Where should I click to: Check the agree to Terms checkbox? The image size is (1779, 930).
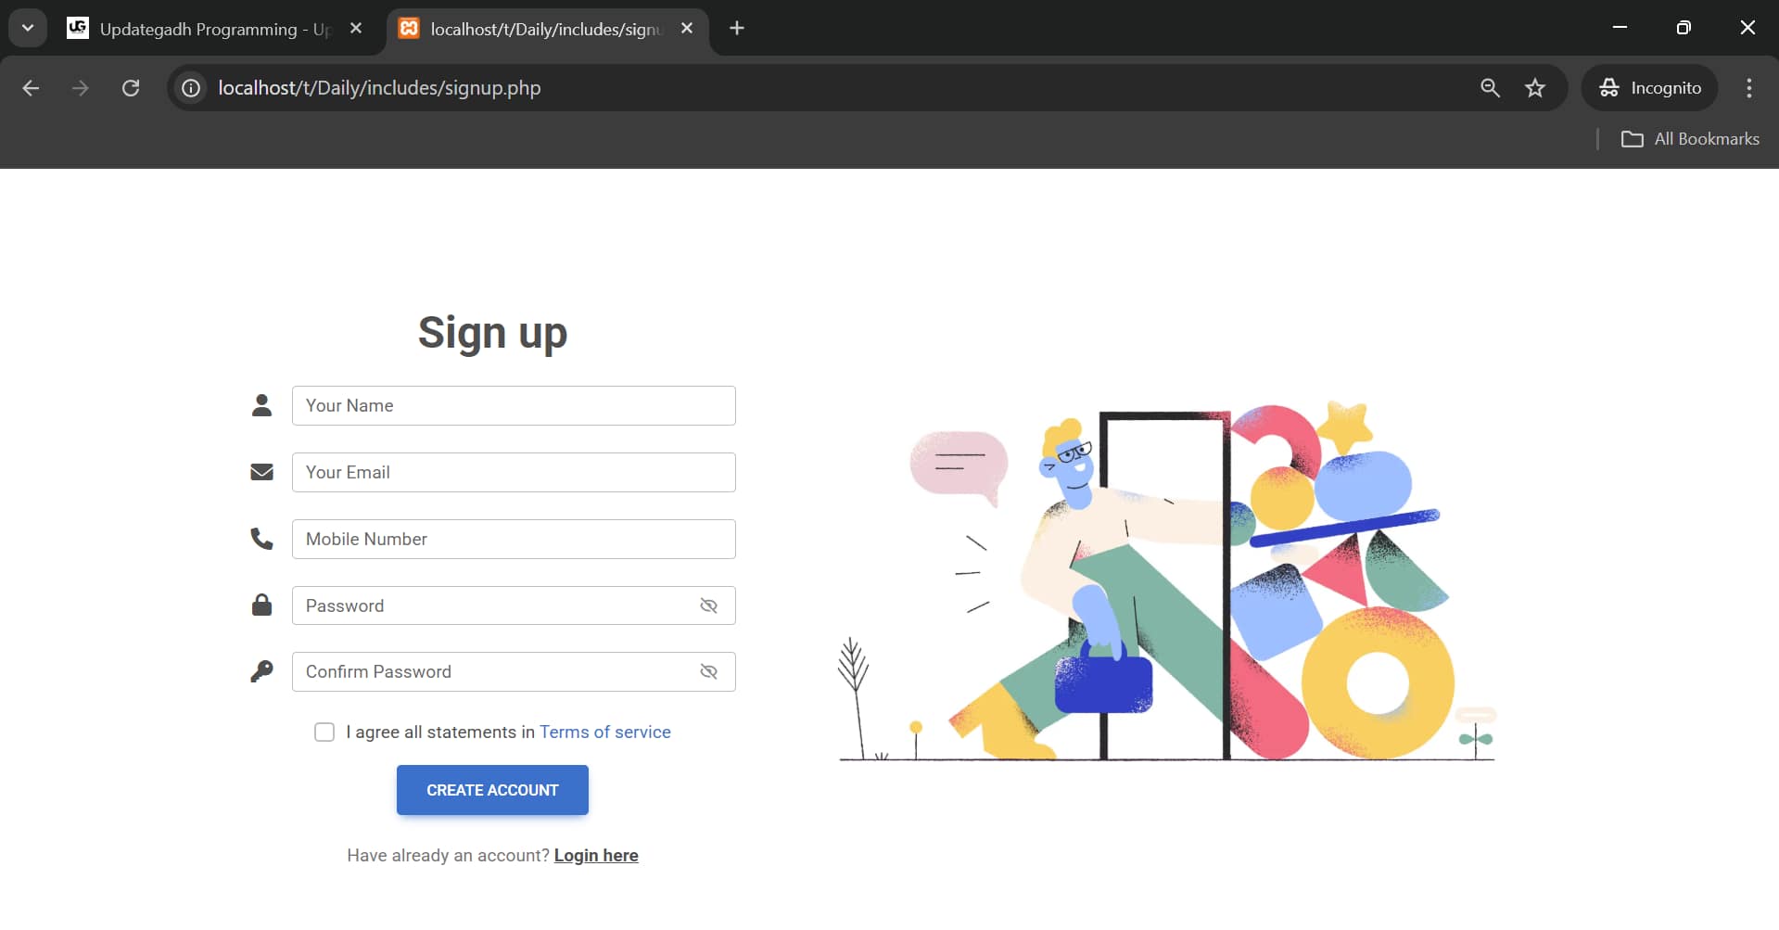[x=324, y=733]
